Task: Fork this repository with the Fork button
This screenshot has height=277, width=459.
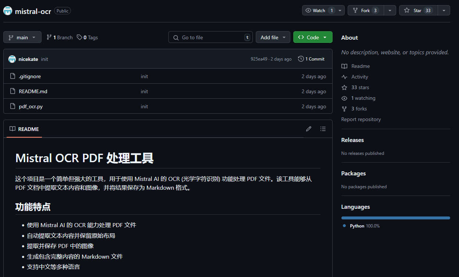Action: coord(366,10)
